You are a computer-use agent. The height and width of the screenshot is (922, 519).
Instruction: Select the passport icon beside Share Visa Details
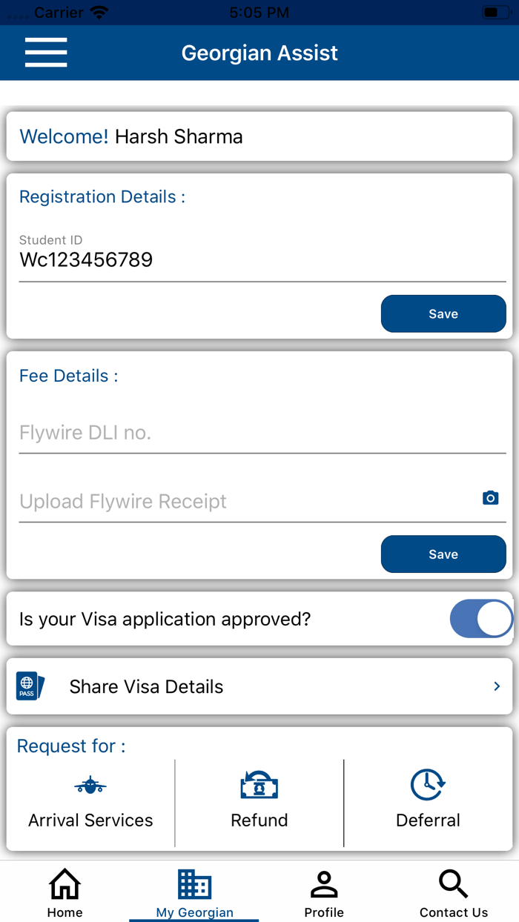tap(30, 686)
